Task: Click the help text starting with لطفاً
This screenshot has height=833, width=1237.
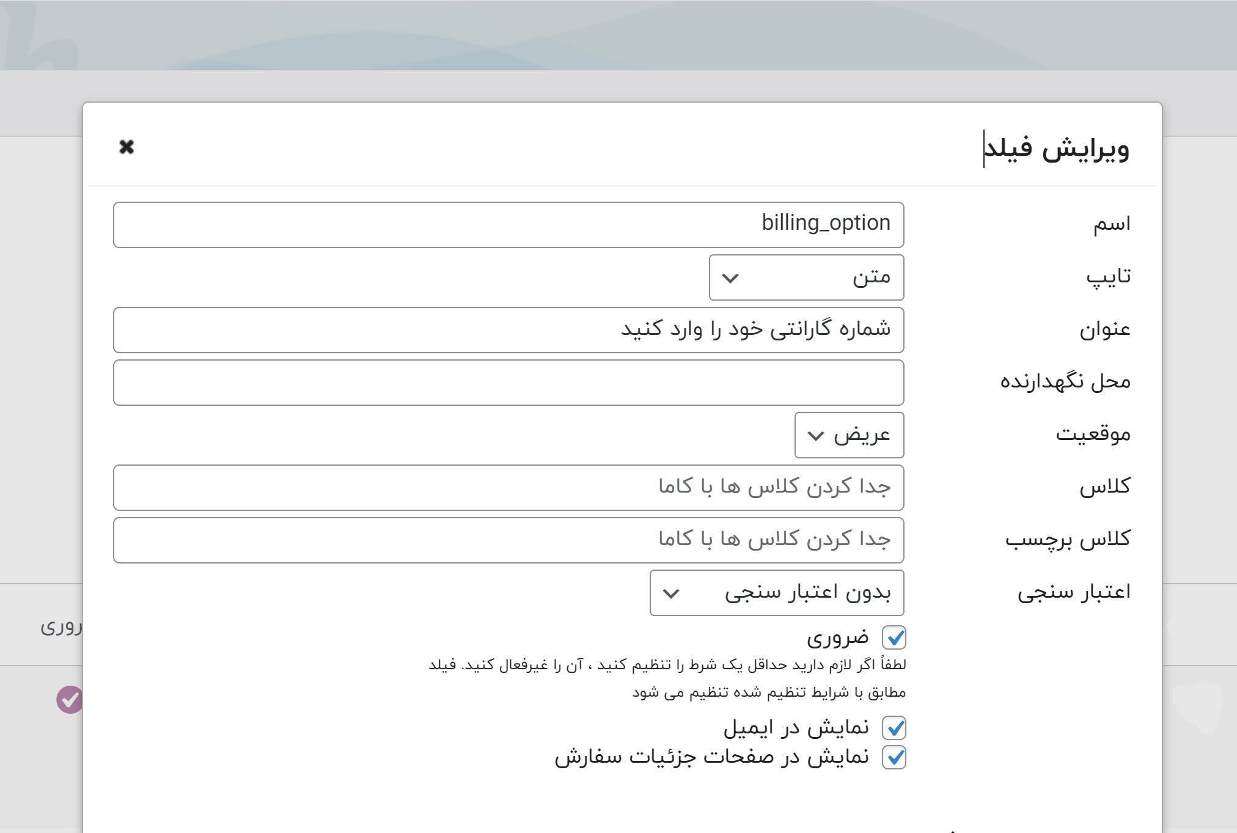Action: (x=667, y=678)
